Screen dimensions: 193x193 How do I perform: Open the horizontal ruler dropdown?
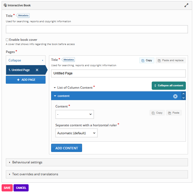coord(76,133)
